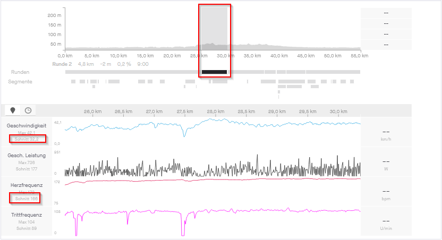Select the Geschwindigkeit metric label
The width and height of the screenshot is (442, 240).
[27, 125]
